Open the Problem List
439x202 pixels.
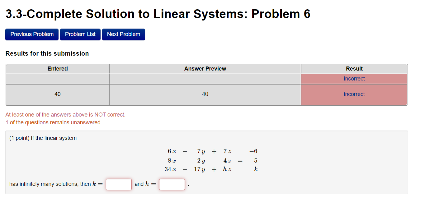[80, 34]
